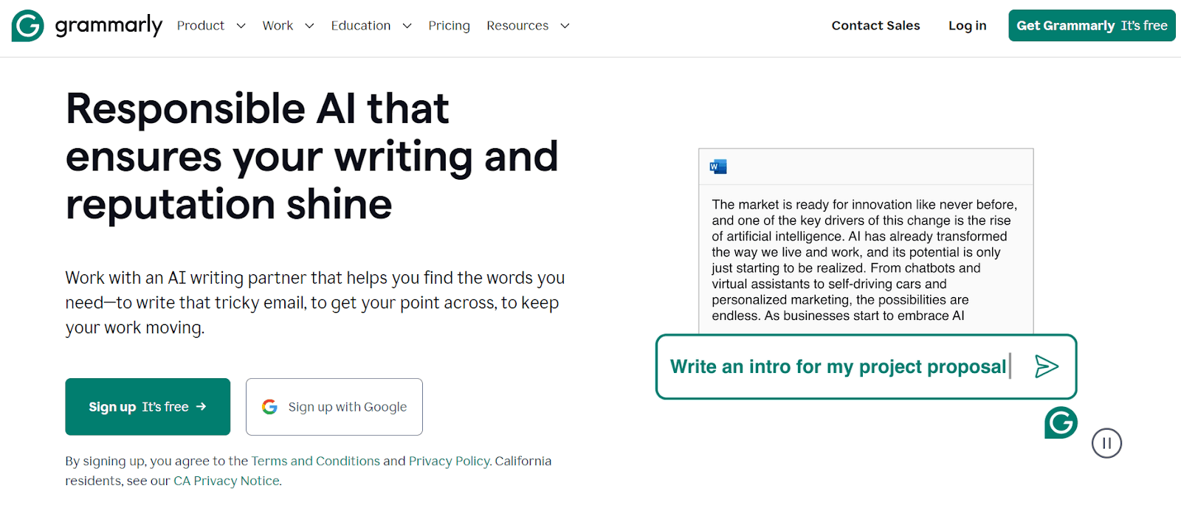The width and height of the screenshot is (1181, 505).
Task: Click the Sign up It's free button
Action: click(148, 407)
